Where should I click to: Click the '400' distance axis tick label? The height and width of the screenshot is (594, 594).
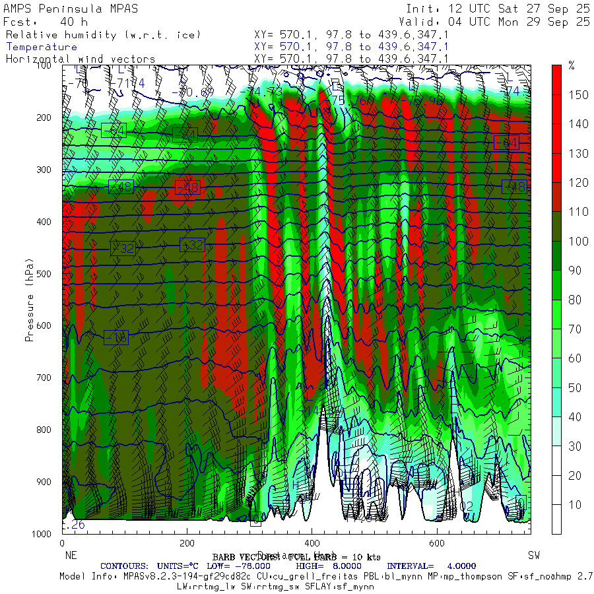pos(312,544)
